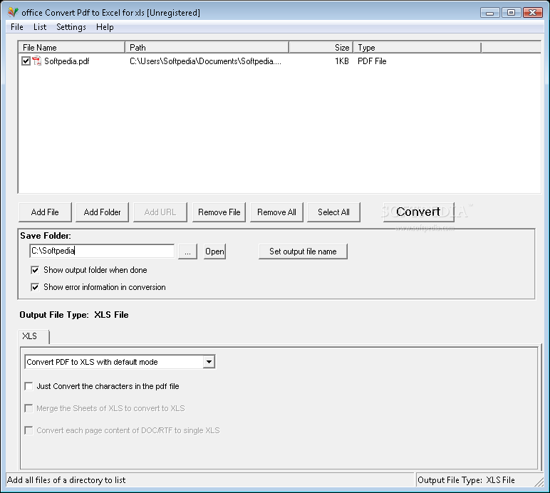The image size is (550, 493).
Task: Click status text Add all files of a directory
Action: click(x=66, y=480)
